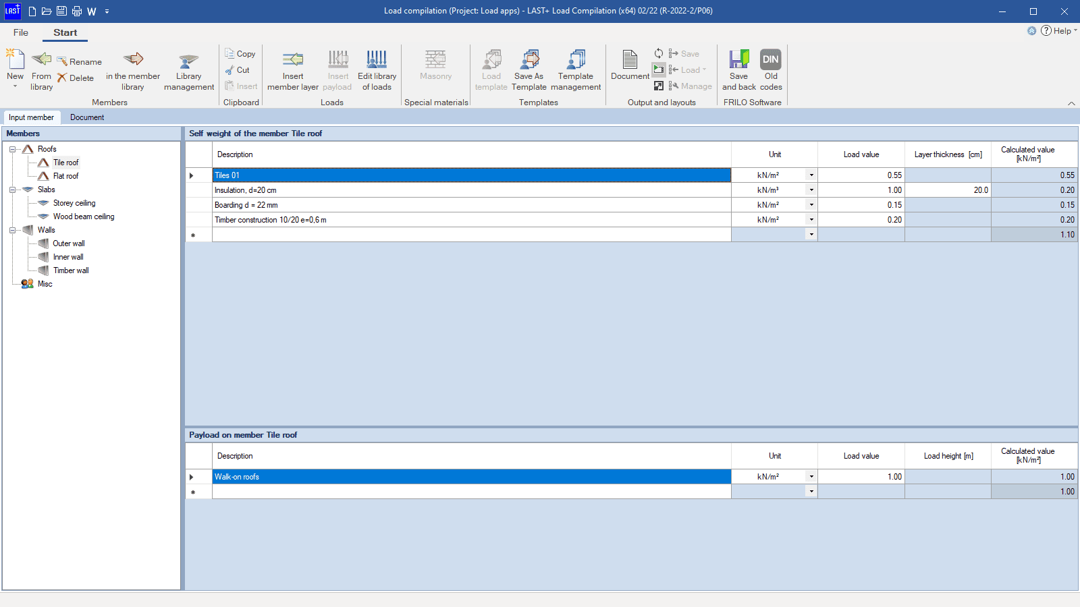Open the File menu
The width and height of the screenshot is (1080, 607).
[x=21, y=32]
